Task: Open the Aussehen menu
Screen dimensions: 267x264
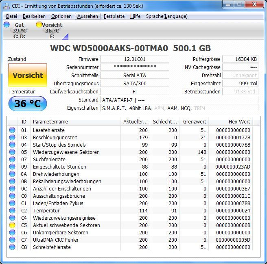Action: 88,16
